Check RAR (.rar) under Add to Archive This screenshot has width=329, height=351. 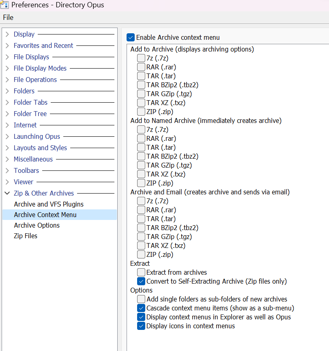tap(141, 67)
